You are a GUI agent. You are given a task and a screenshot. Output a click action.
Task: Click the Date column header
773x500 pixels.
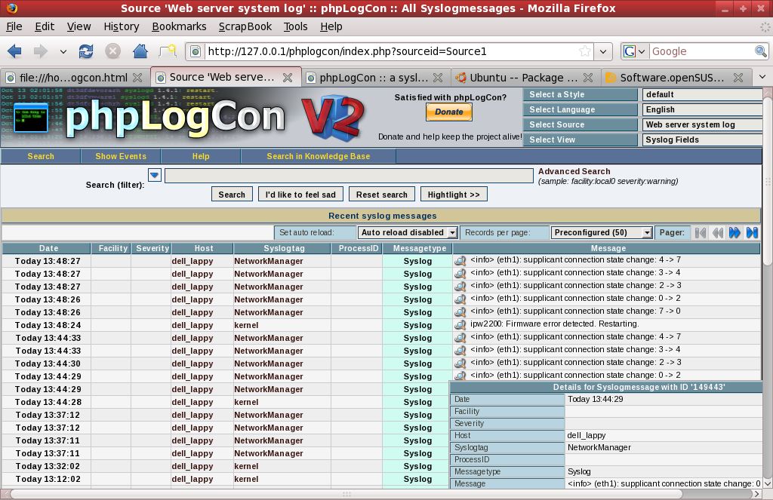point(48,248)
